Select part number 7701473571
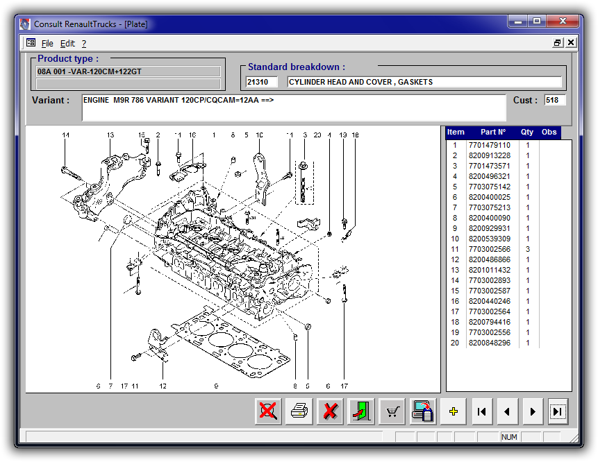 coord(490,166)
